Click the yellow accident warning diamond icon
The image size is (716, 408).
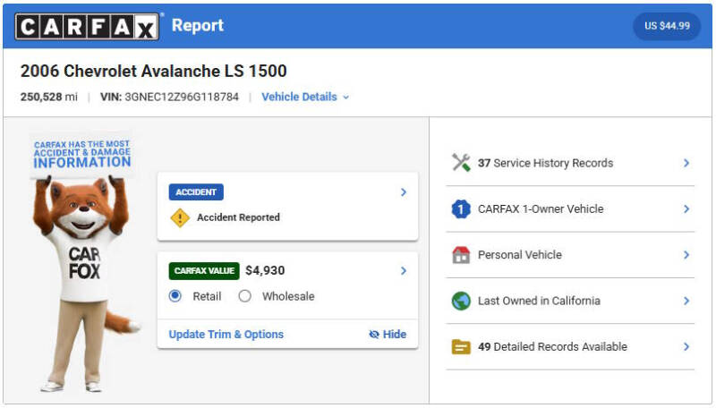[x=180, y=217]
